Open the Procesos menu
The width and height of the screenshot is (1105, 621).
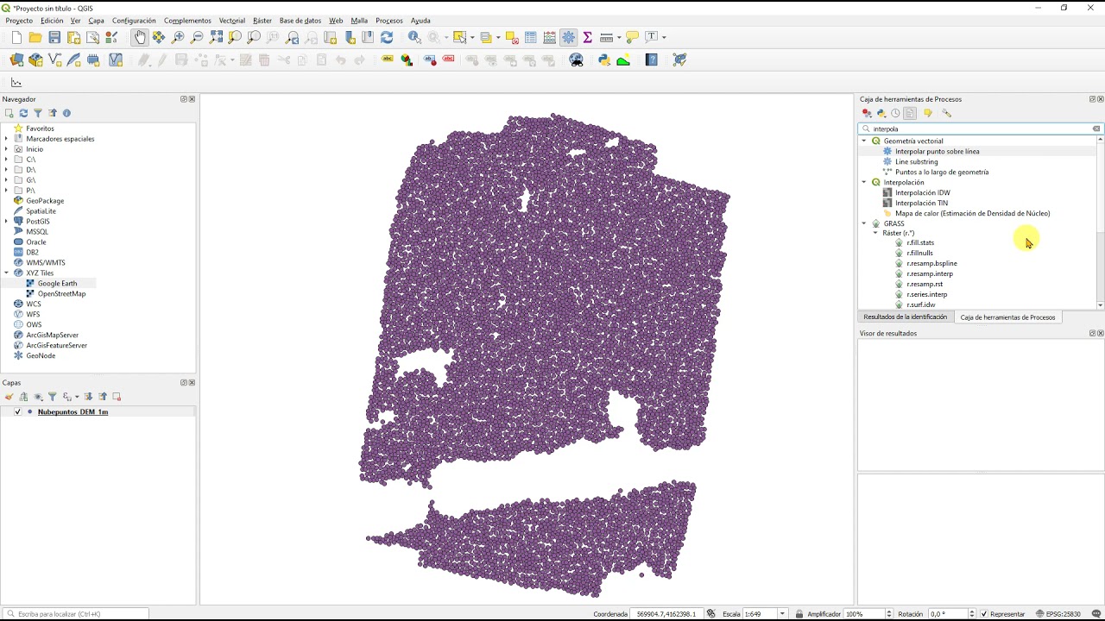click(x=389, y=21)
